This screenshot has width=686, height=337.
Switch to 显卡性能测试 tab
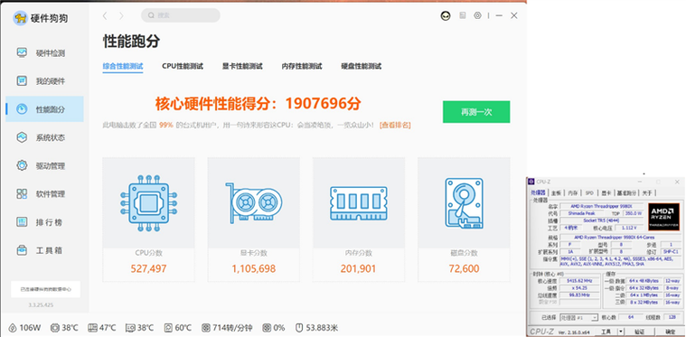coord(242,67)
